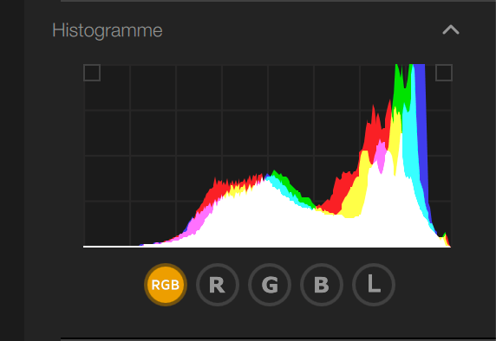Click the magenta area in the histogram shadows
The height and width of the screenshot is (341, 496).
click(x=202, y=218)
